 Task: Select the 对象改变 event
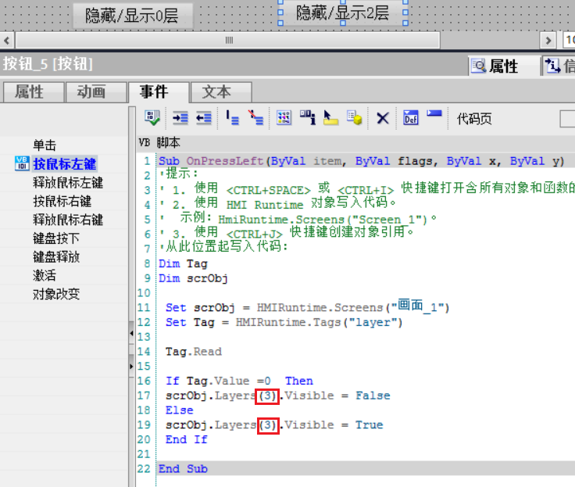(56, 294)
